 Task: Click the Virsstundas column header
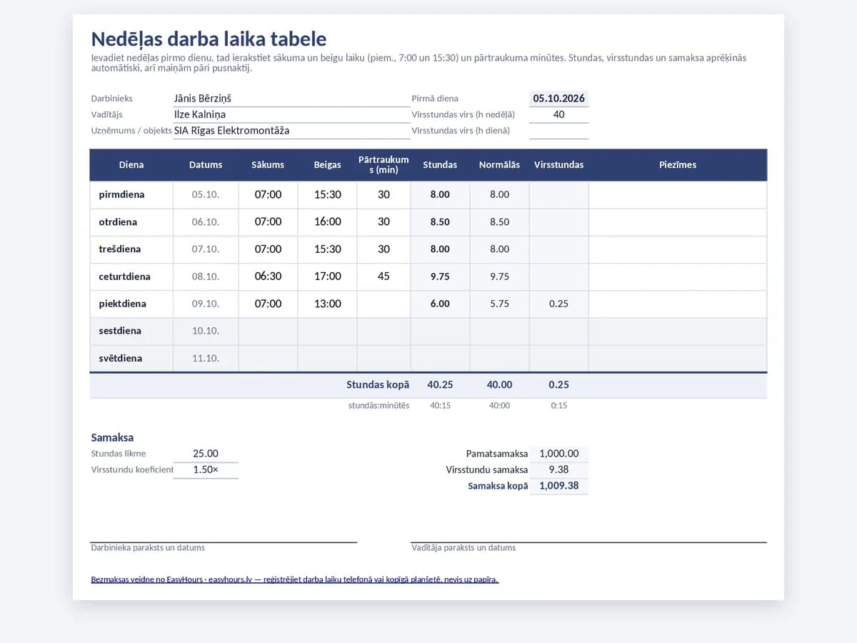point(558,164)
